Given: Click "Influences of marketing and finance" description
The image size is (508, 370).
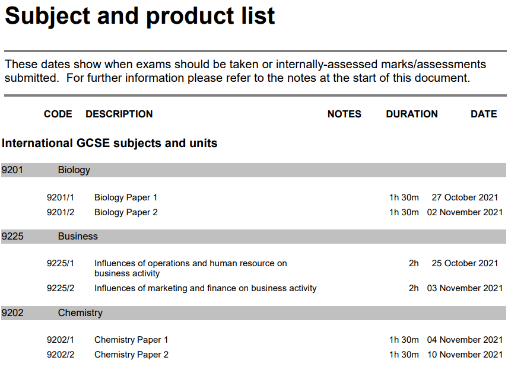Looking at the screenshot, I should [x=205, y=288].
